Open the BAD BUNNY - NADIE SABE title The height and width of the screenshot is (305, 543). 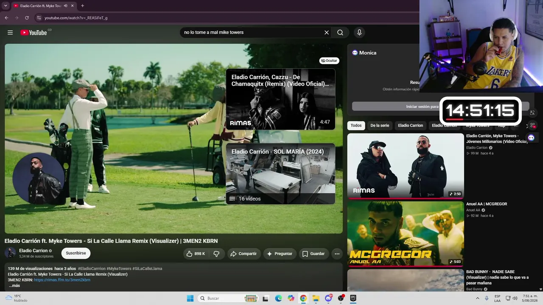497,277
